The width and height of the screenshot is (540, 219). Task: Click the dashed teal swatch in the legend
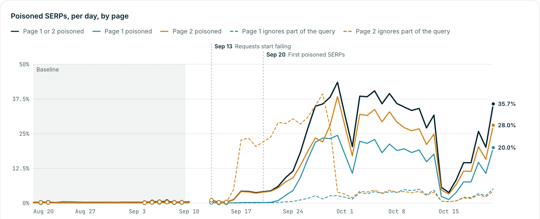(234, 31)
